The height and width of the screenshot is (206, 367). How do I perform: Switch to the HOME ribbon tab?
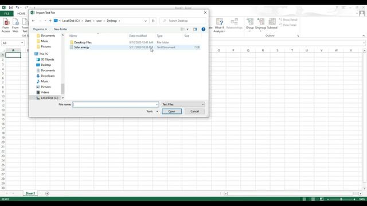point(21,14)
